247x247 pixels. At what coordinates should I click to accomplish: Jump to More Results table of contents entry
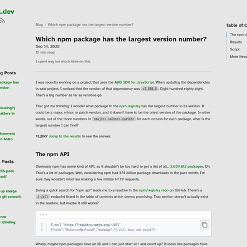238,57
